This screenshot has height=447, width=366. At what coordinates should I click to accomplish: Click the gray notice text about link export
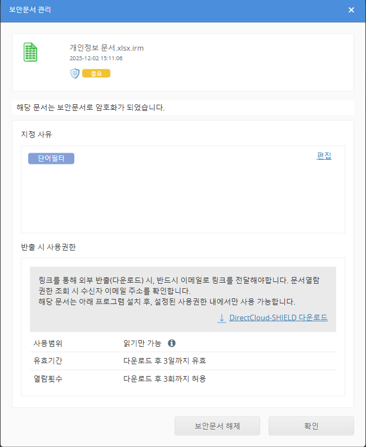[175, 290]
